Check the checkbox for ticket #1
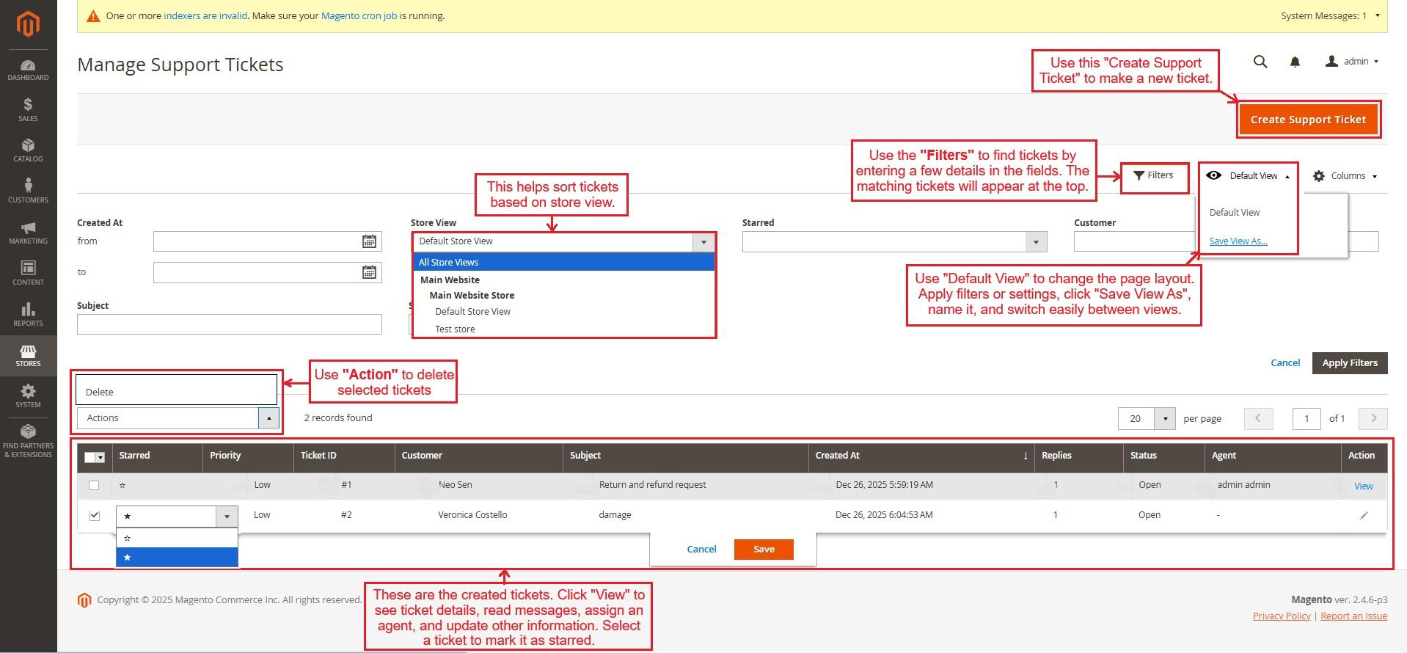1407x653 pixels. pos(94,485)
